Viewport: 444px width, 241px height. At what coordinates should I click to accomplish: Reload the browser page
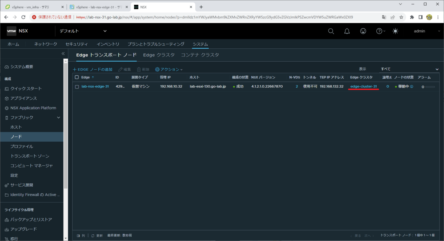[24, 17]
